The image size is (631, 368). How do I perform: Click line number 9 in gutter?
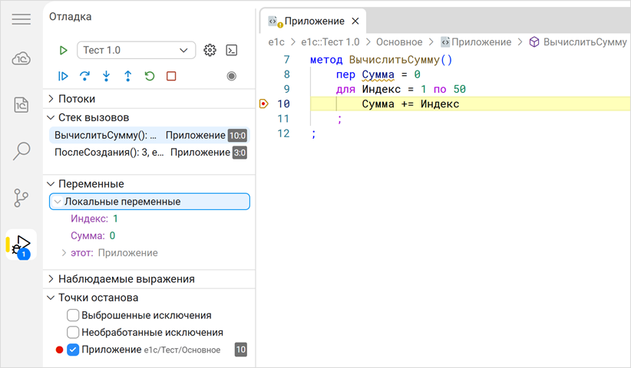(x=286, y=89)
